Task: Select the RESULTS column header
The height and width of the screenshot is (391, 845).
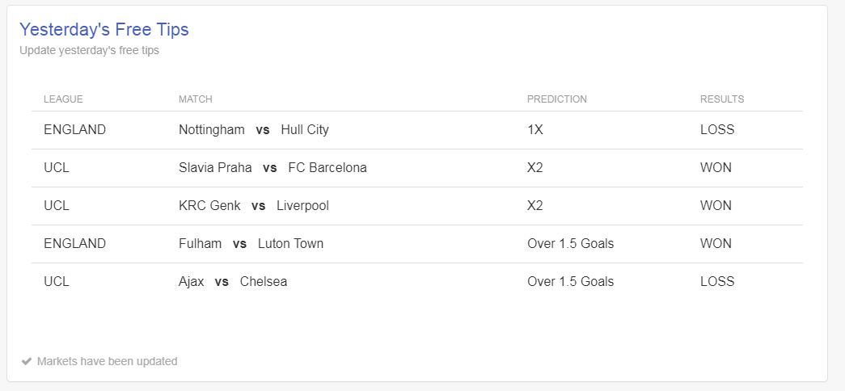Action: 721,99
